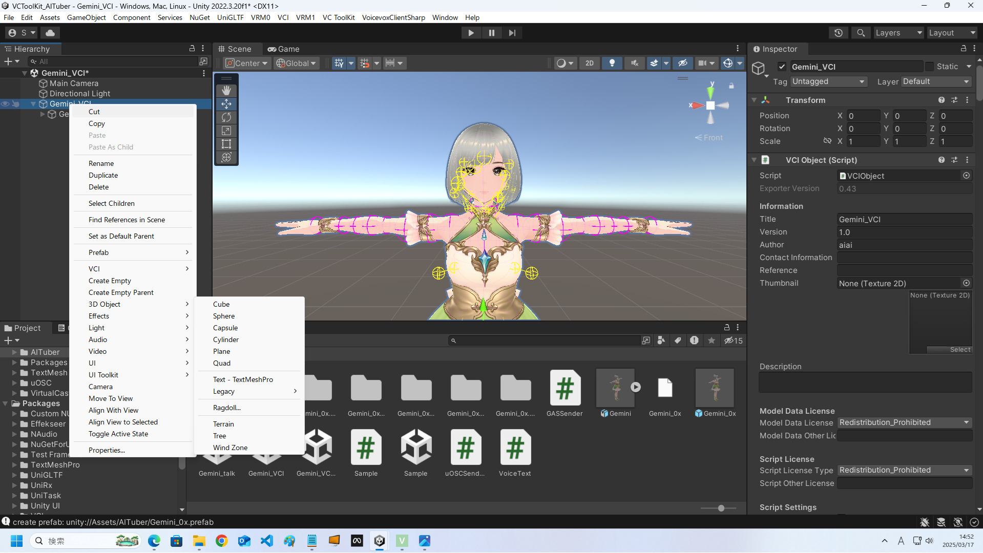The image size is (983, 553).
Task: Open Google Chrome from taskbar
Action: coord(222,541)
